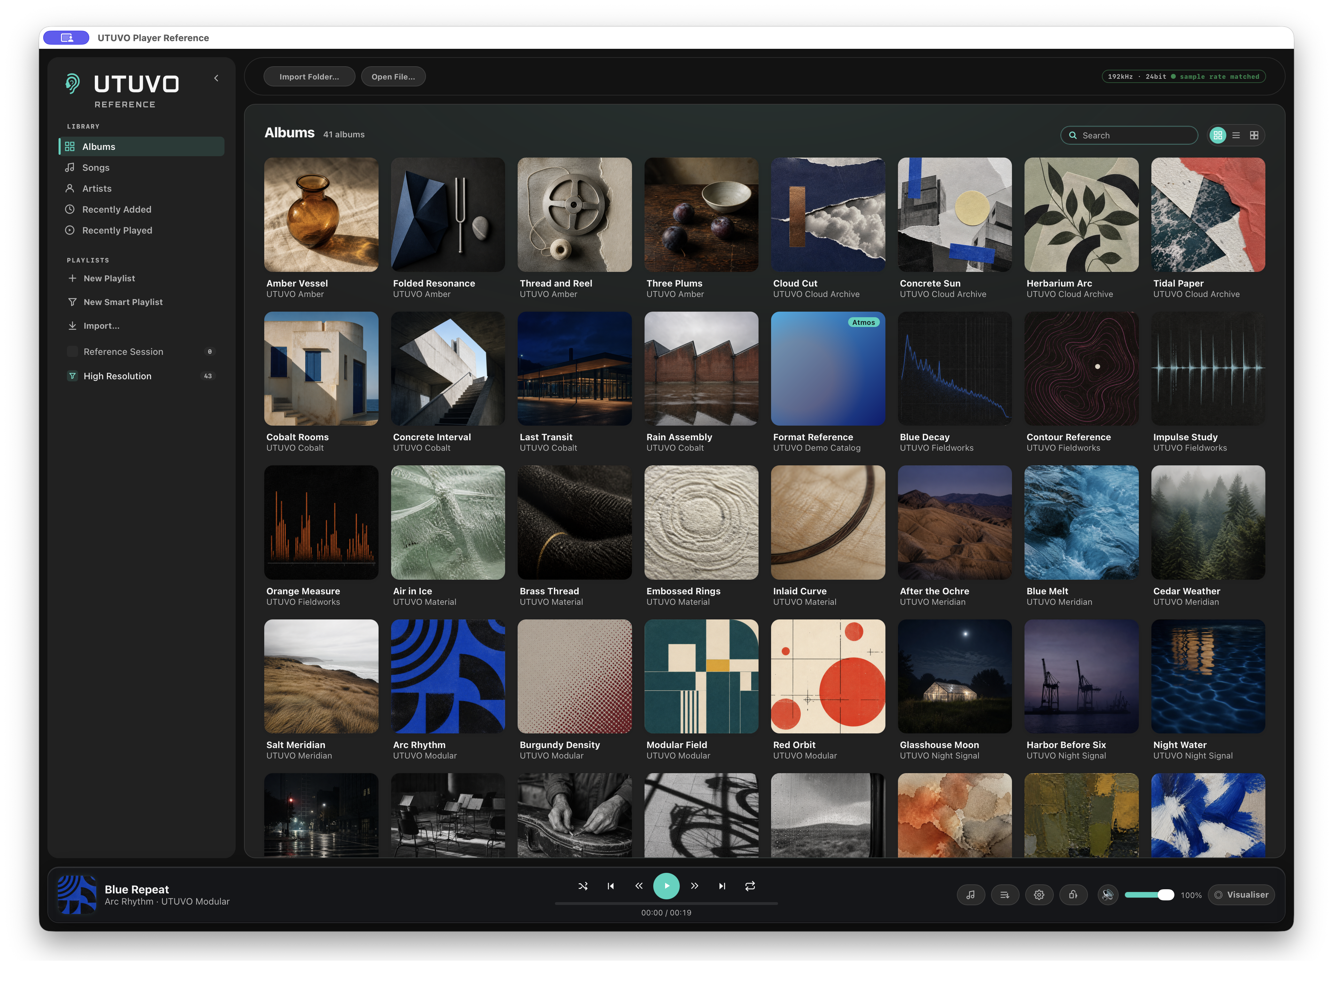This screenshot has height=983, width=1333.
Task: Open the Recently Added section
Action: pyautogui.click(x=142, y=209)
